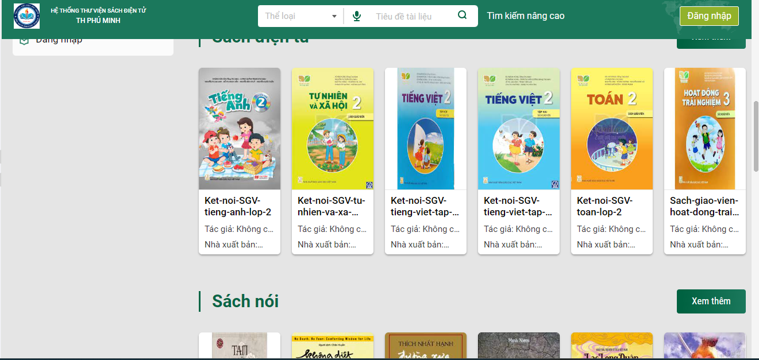The image size is (759, 360).
Task: Click the sidebar Đăng nhập icon
Action: click(x=24, y=40)
